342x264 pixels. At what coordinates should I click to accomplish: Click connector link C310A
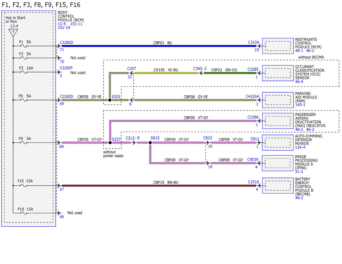click(254, 42)
